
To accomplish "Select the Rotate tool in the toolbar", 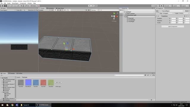I will point(9,6).
